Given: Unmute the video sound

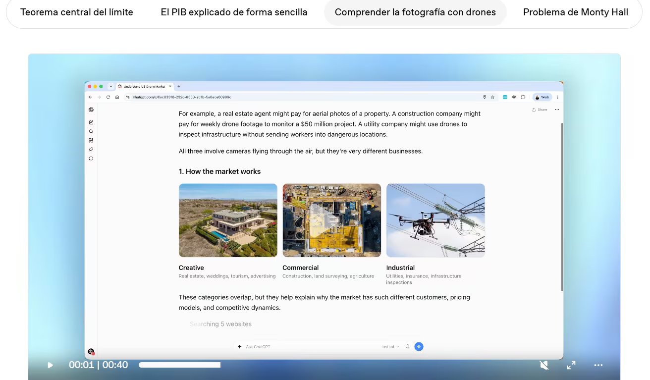Looking at the screenshot, I should 544,365.
